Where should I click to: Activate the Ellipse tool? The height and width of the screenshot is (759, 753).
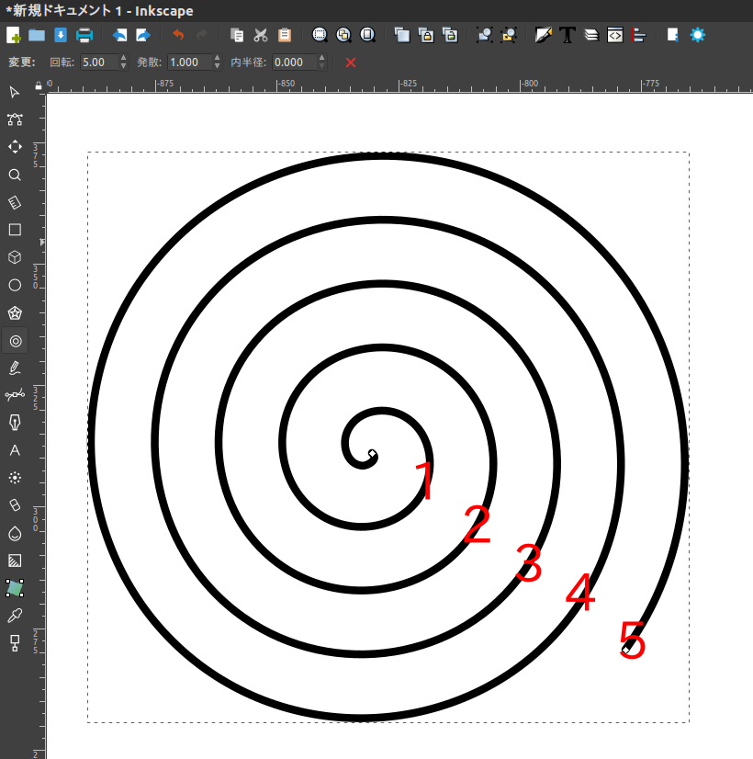[x=15, y=285]
